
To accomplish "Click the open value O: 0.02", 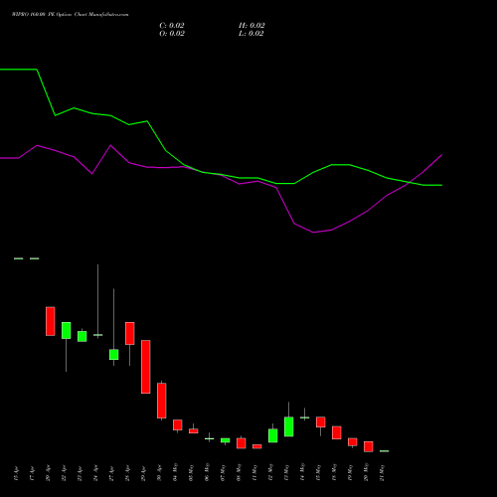I will click(172, 34).
